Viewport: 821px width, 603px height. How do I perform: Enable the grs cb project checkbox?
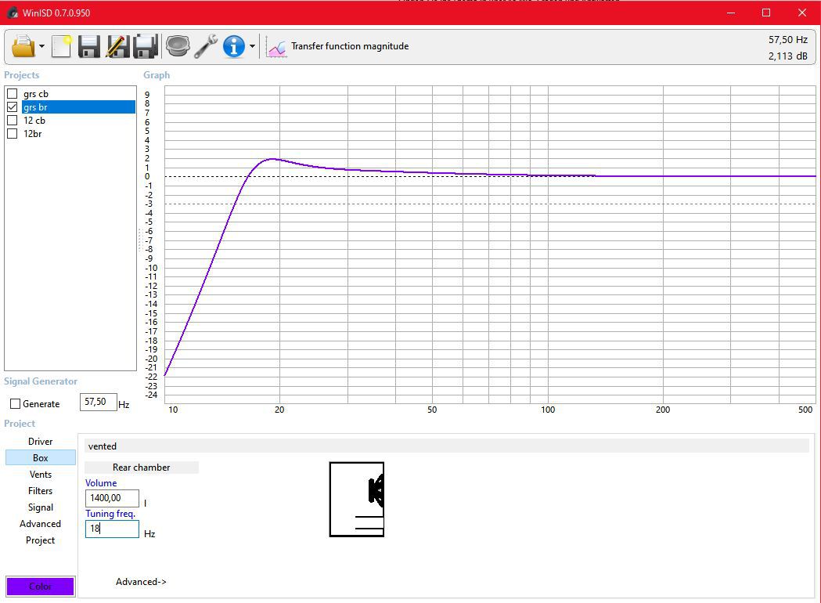13,94
